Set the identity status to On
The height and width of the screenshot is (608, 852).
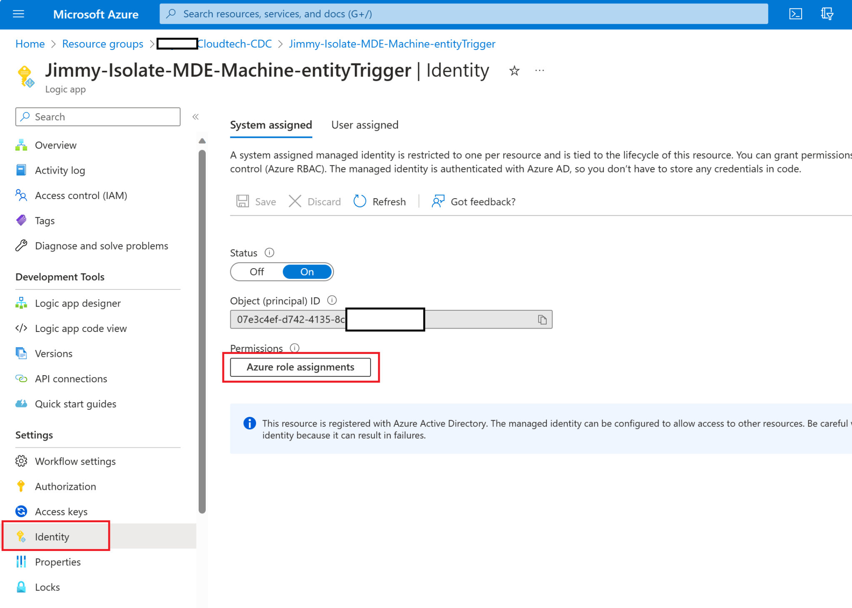(307, 272)
